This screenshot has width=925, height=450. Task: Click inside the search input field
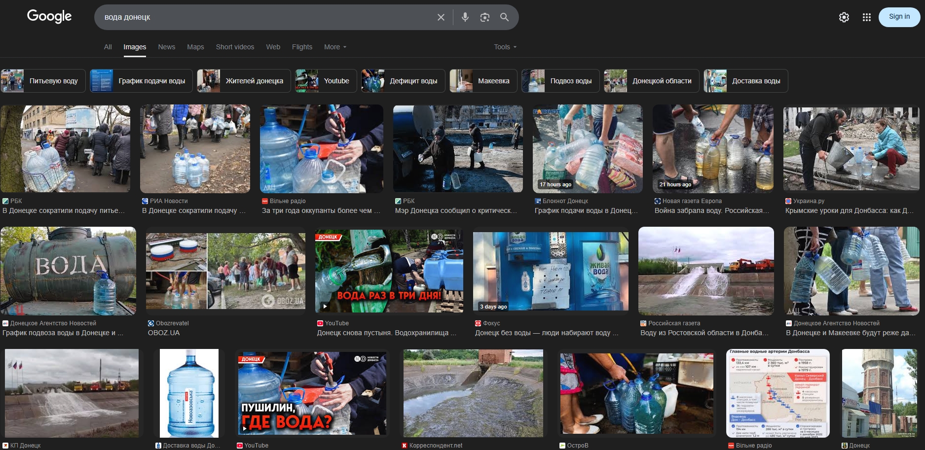[266, 17]
